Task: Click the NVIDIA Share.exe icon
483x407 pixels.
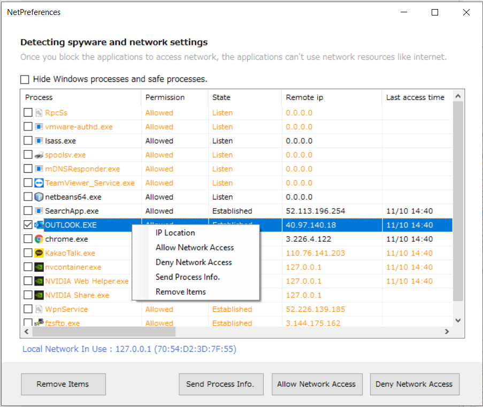Action: coord(39,295)
